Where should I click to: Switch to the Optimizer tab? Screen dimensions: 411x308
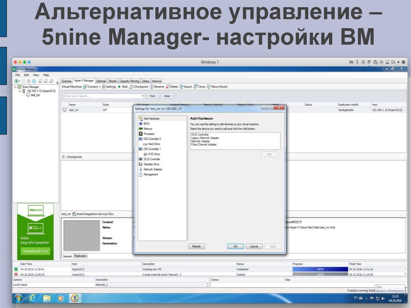coord(101,81)
